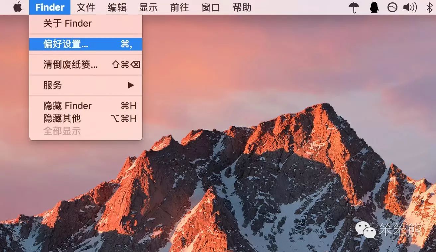This screenshot has height=252, width=436.
Task: Open the 前往 menu
Action: [179, 7]
